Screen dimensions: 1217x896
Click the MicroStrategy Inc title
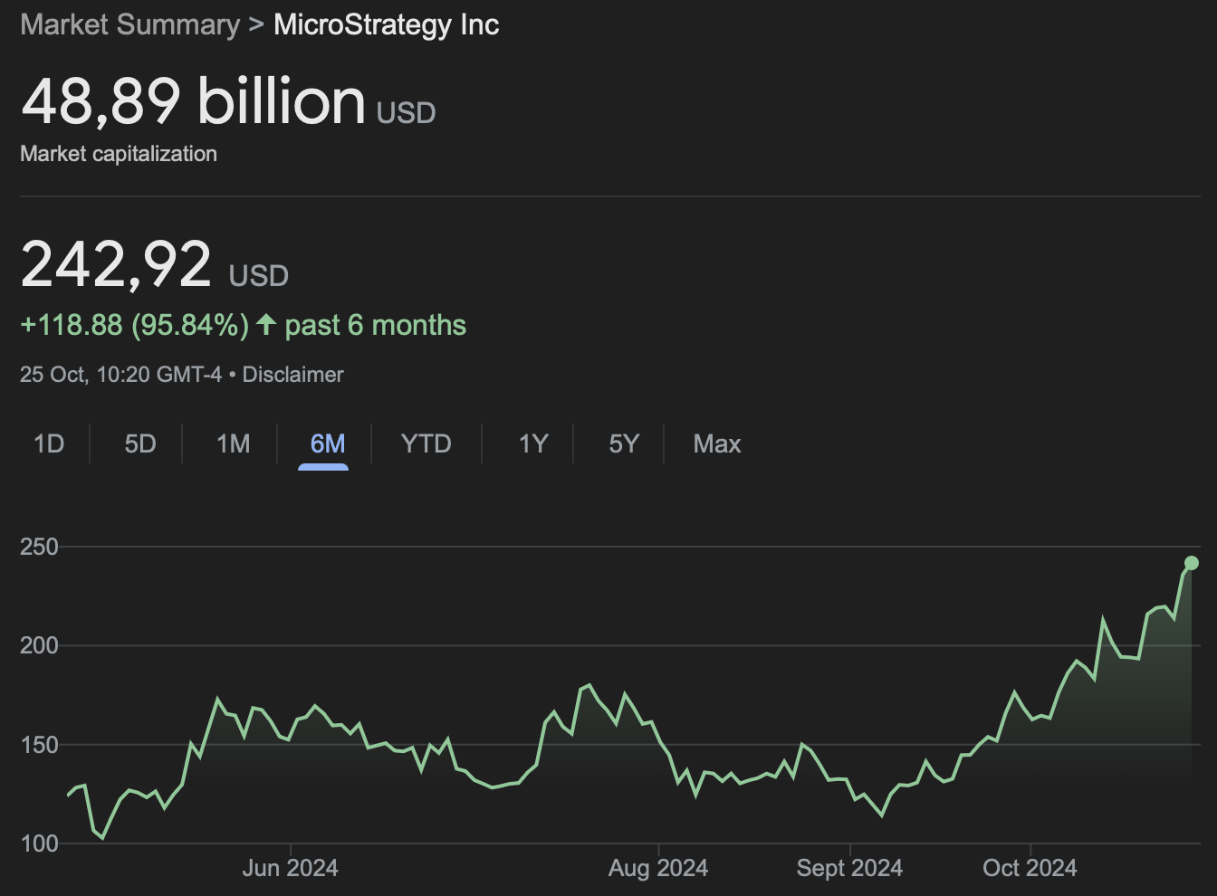coord(387,24)
